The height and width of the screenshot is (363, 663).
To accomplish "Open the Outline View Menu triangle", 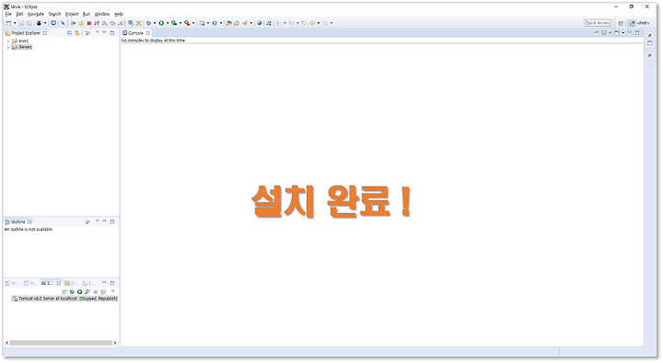I will 97,221.
